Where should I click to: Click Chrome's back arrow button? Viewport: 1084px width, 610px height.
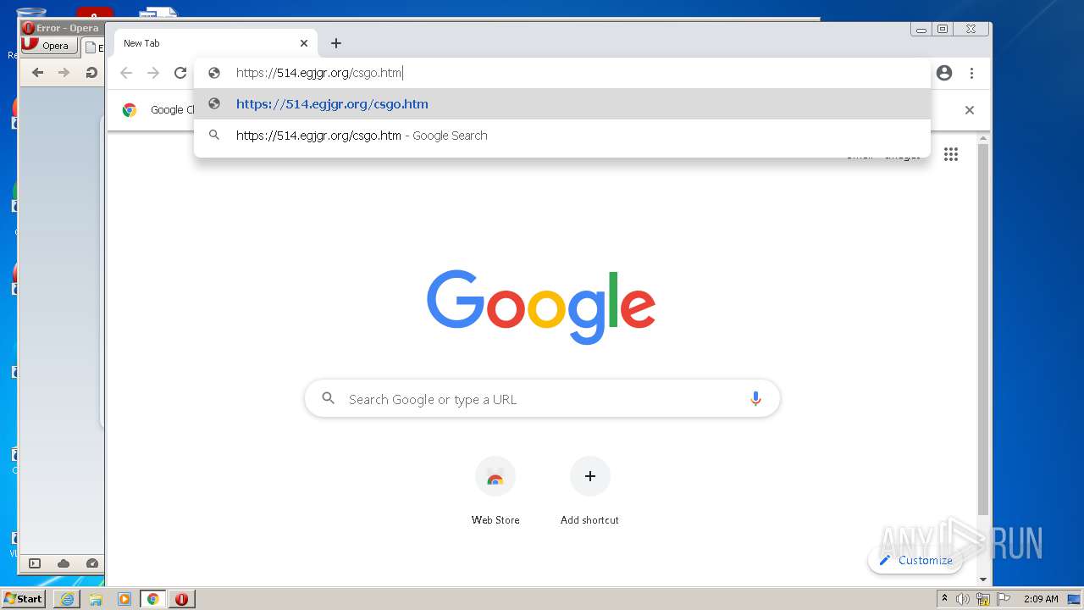point(126,73)
